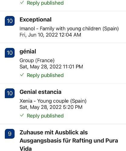Tap the score 9 badge beside Zuhause review
This screenshot has width=126, height=151.
point(10,134)
